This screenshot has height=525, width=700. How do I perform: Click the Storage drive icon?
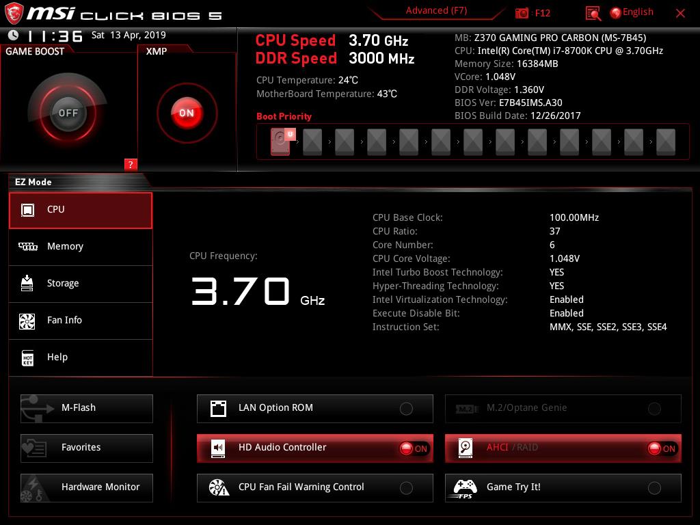point(27,283)
